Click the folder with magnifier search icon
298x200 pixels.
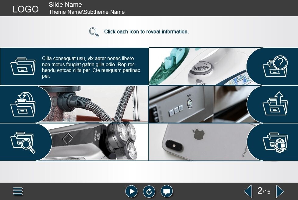(x=23, y=142)
